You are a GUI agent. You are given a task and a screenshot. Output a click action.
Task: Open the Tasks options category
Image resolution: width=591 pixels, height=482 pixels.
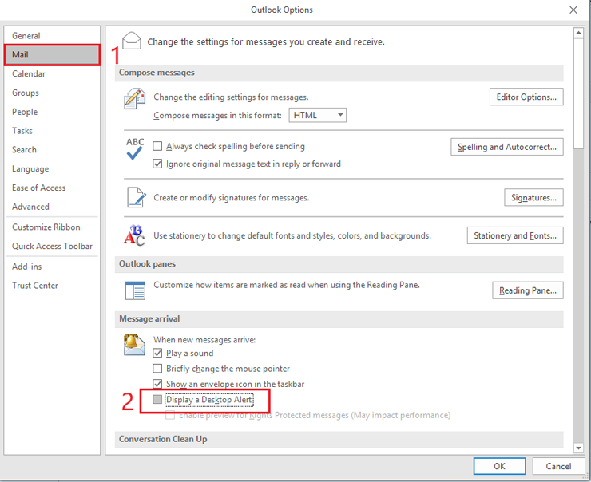pyautogui.click(x=52, y=131)
